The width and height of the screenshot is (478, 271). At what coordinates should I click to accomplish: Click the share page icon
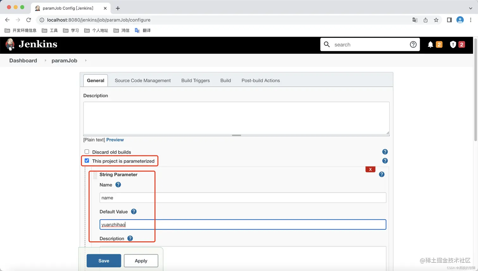tap(426, 20)
